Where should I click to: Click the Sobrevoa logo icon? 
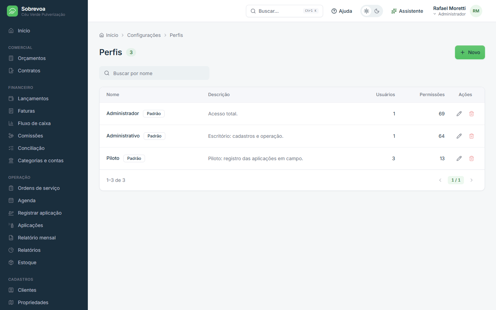point(12,11)
